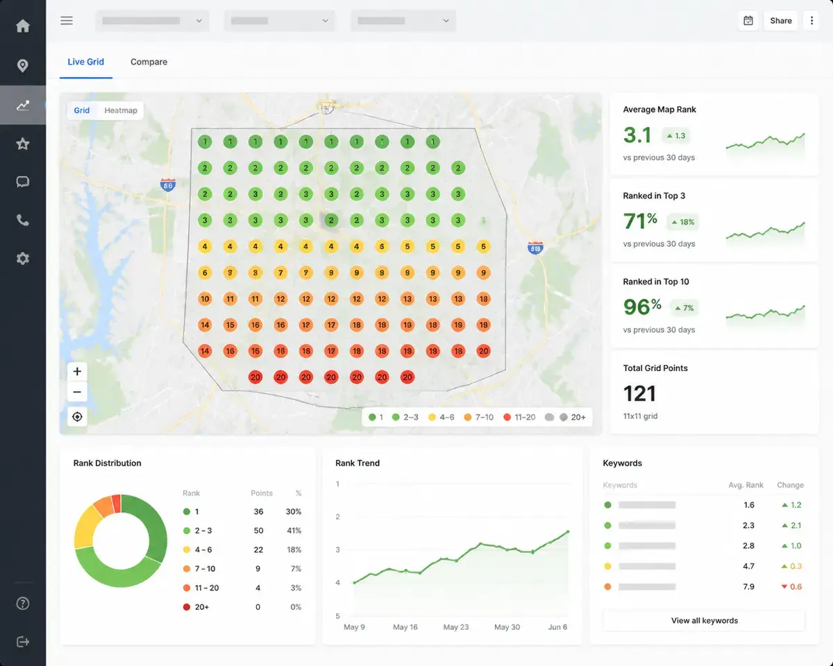Click the 1.3 change badge
The width and height of the screenshot is (833, 666).
676,136
